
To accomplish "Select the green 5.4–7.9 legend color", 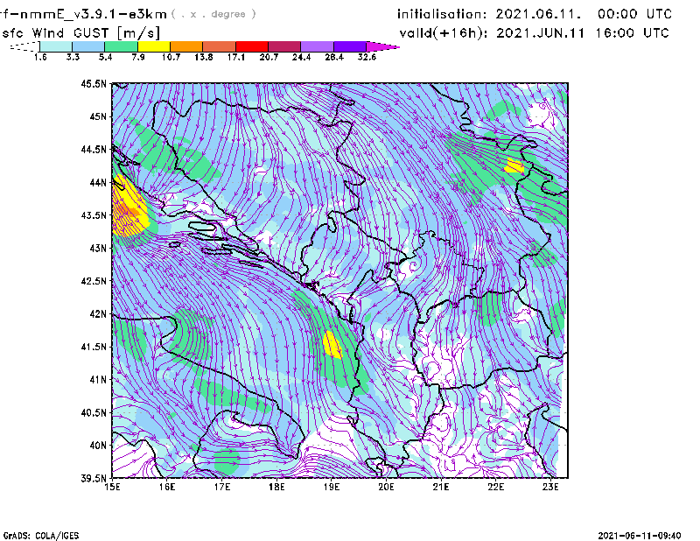I will click(121, 46).
